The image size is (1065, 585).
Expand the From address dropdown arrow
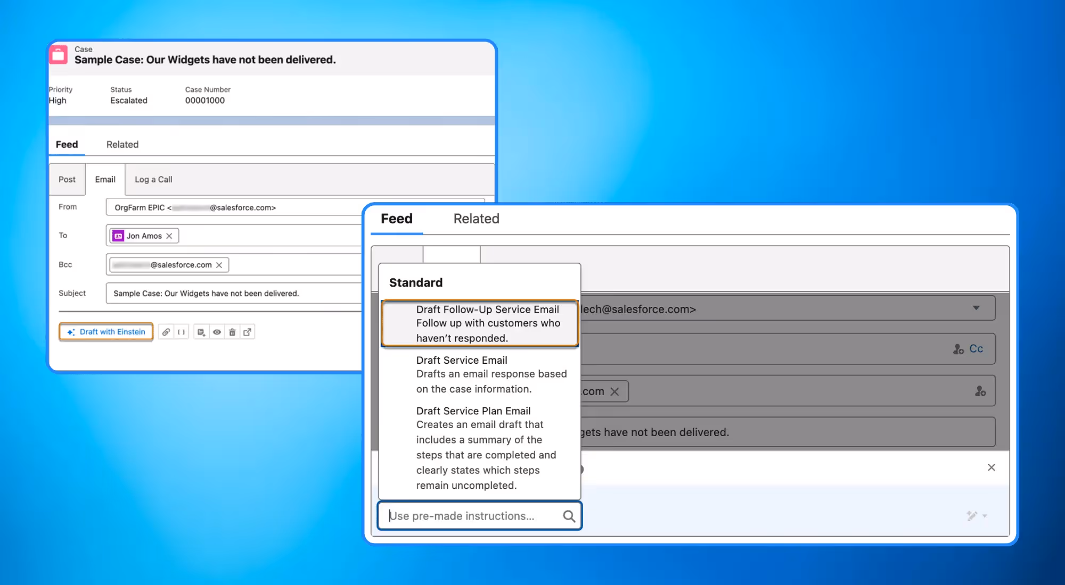coord(976,308)
